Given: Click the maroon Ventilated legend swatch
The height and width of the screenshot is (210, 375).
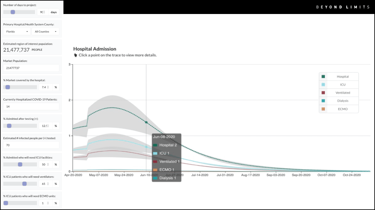Looking at the screenshot, I should tap(323, 93).
